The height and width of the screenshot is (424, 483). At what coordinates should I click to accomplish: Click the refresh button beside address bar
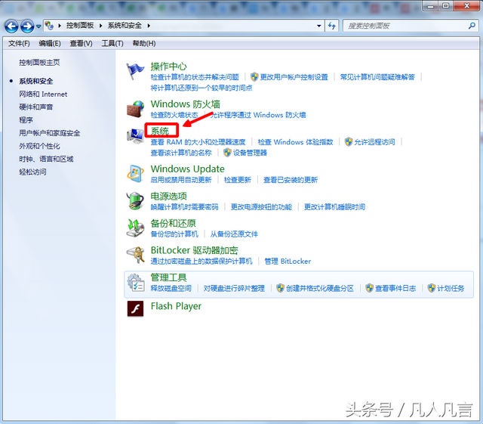tap(332, 26)
